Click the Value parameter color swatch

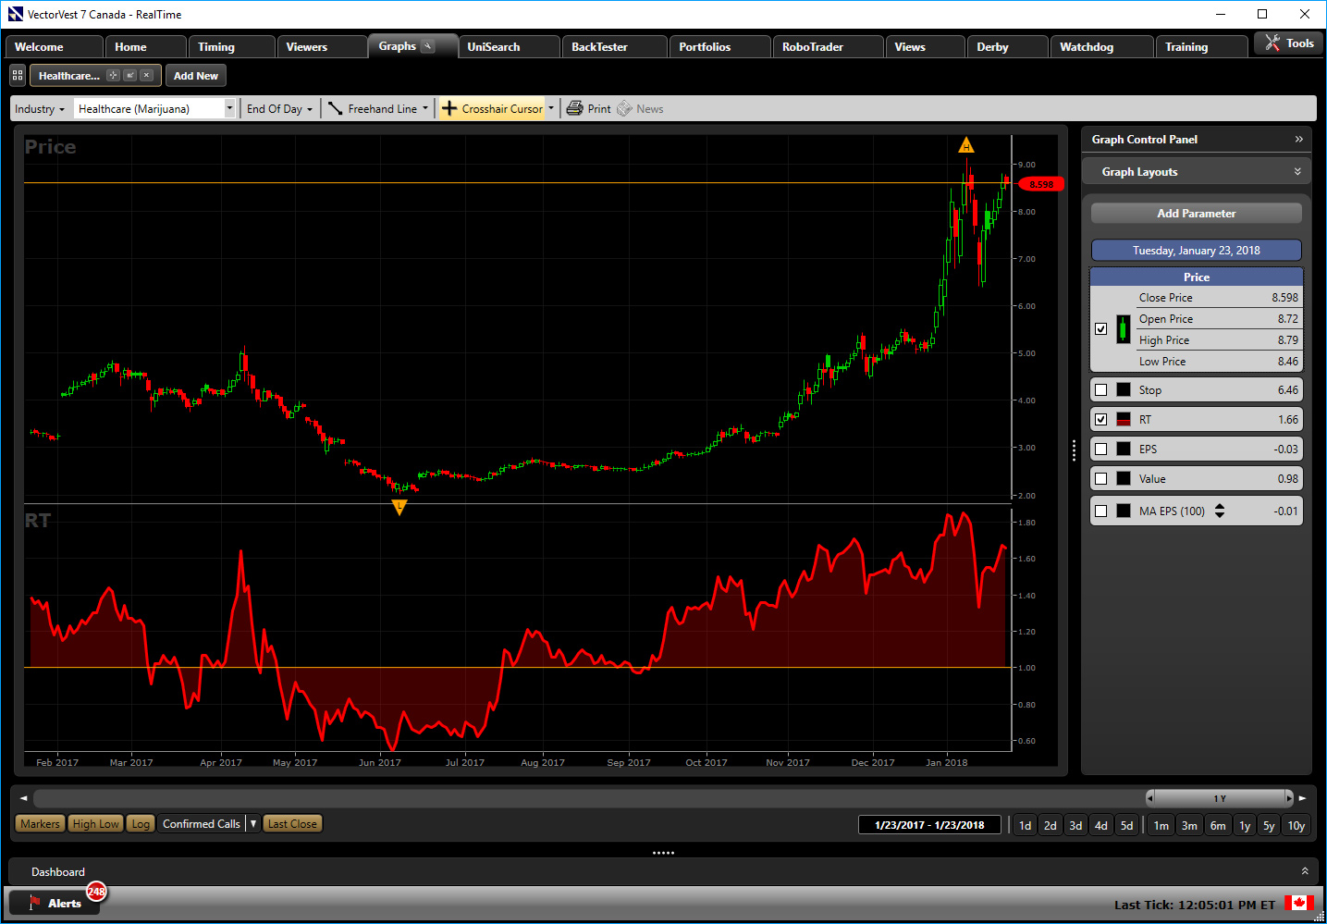pos(1124,479)
